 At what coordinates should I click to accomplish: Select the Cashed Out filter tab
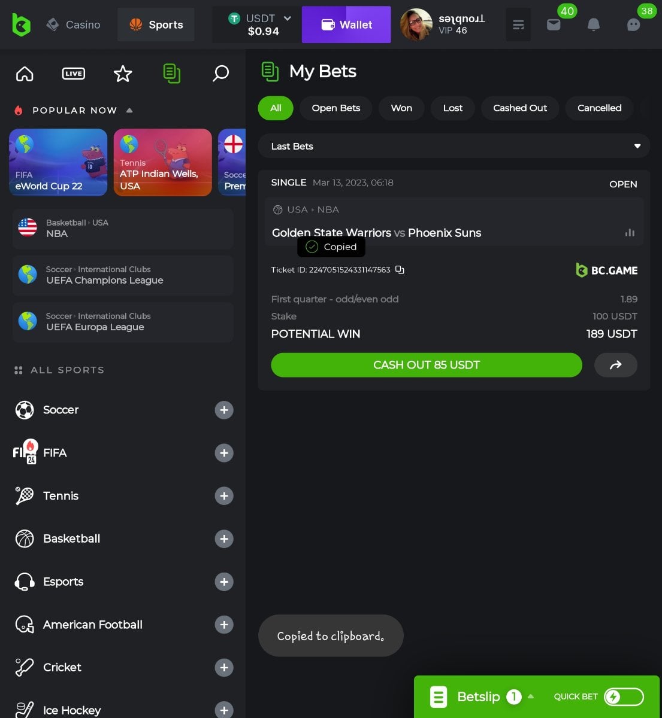pos(519,108)
